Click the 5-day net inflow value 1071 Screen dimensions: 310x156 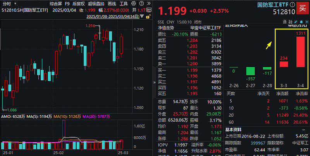[284, 101]
